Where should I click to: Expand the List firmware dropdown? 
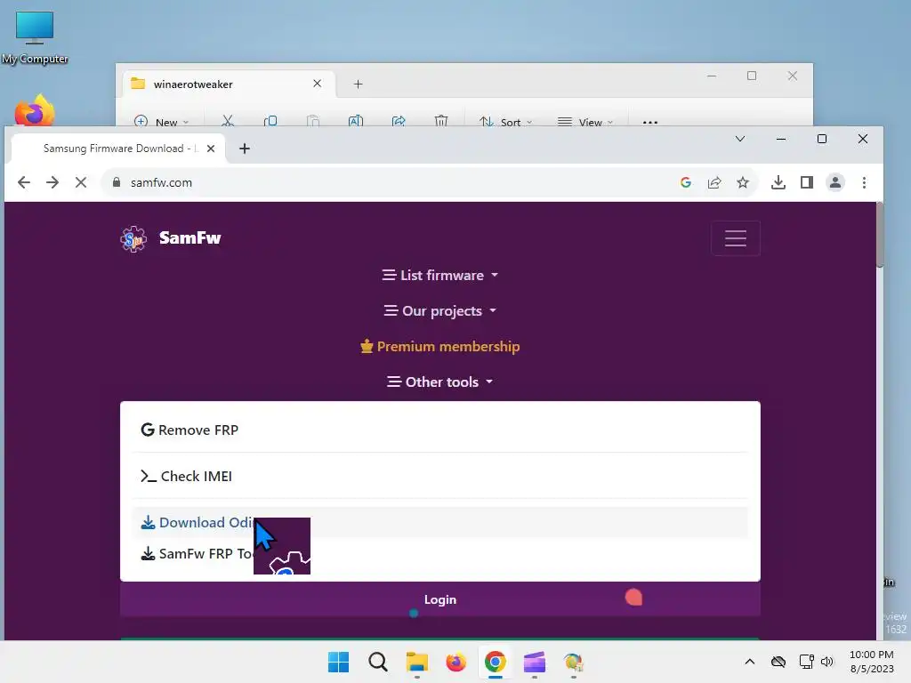click(439, 276)
